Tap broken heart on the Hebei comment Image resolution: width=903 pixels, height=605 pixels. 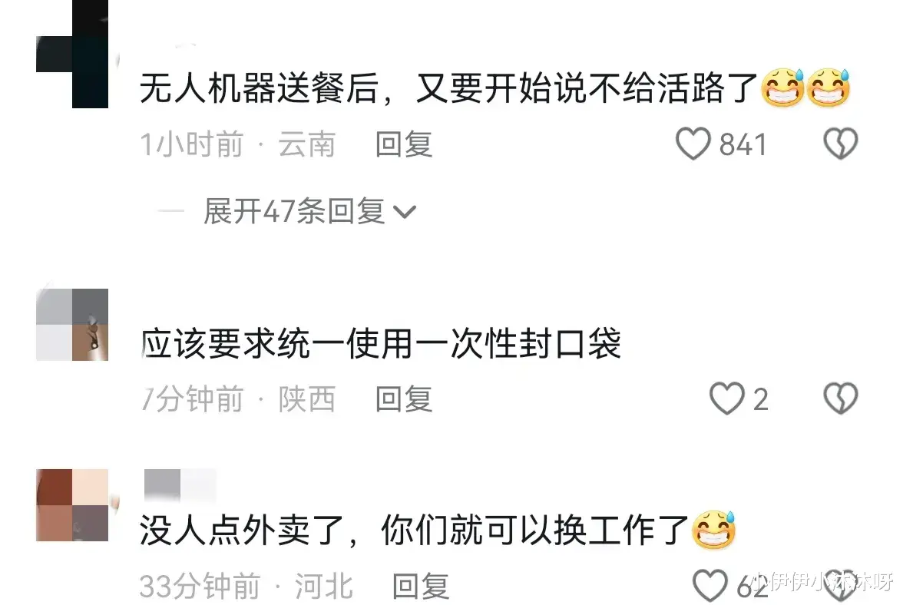(841, 587)
